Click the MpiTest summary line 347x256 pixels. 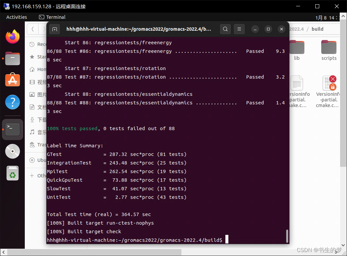pyautogui.click(x=117, y=171)
